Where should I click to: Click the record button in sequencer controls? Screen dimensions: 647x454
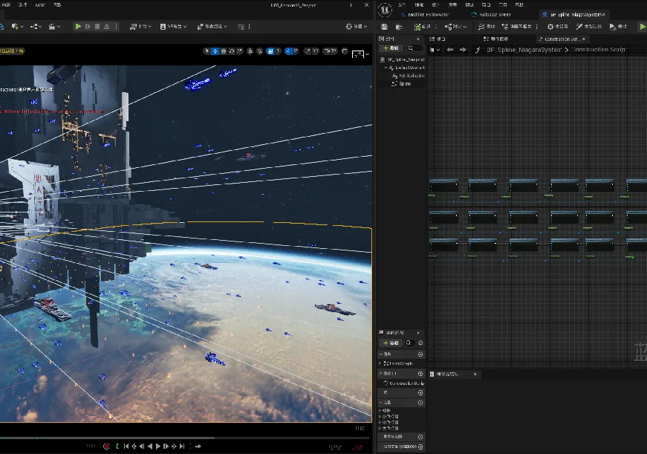pos(106,446)
